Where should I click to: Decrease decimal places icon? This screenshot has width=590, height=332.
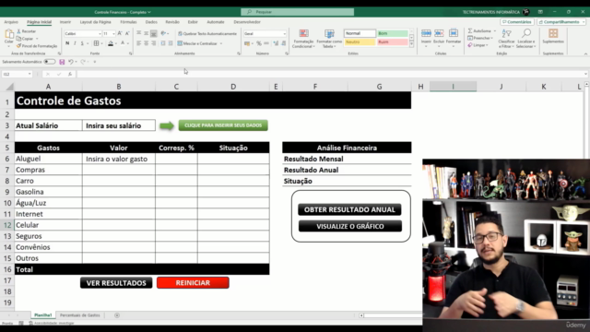(283, 43)
